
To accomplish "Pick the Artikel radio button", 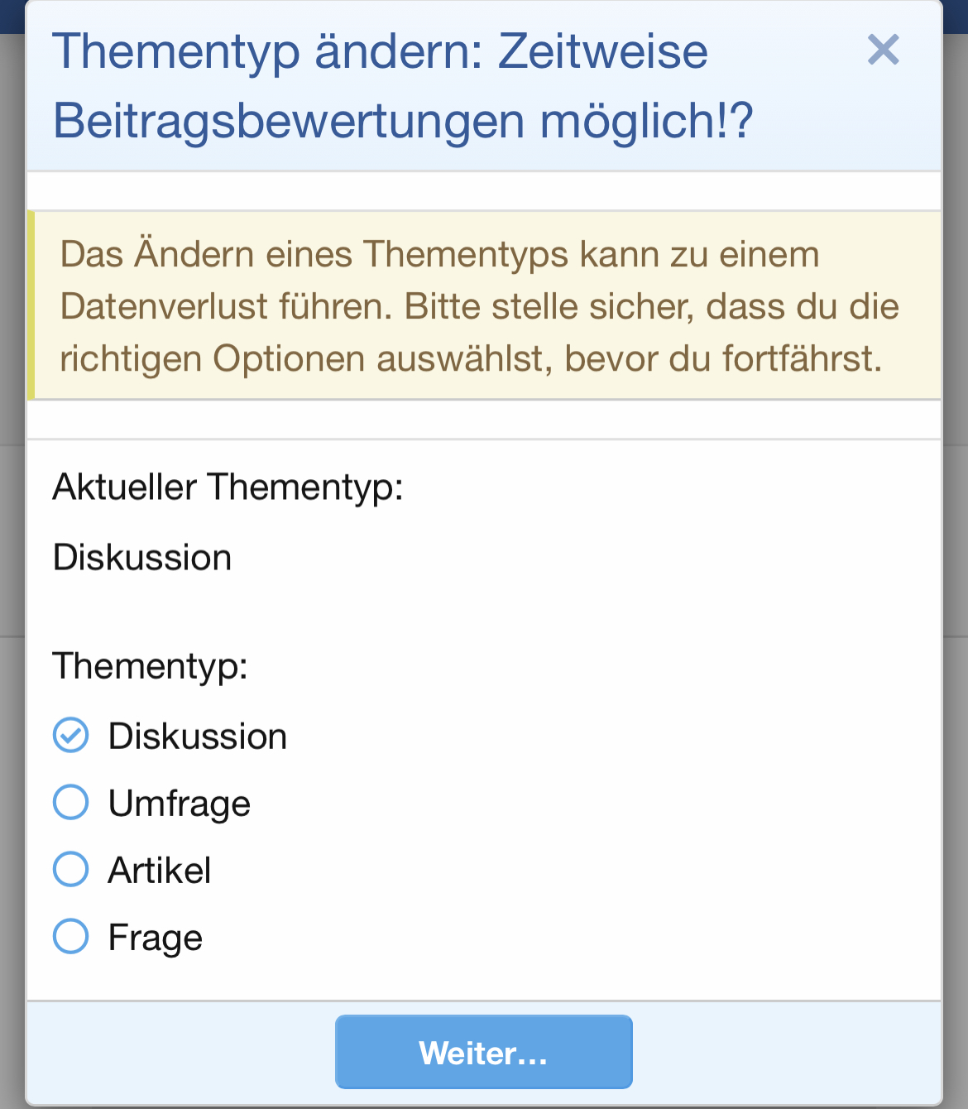I will pyautogui.click(x=70, y=869).
